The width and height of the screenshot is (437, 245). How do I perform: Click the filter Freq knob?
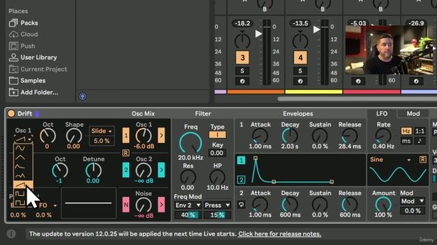pos(191,143)
